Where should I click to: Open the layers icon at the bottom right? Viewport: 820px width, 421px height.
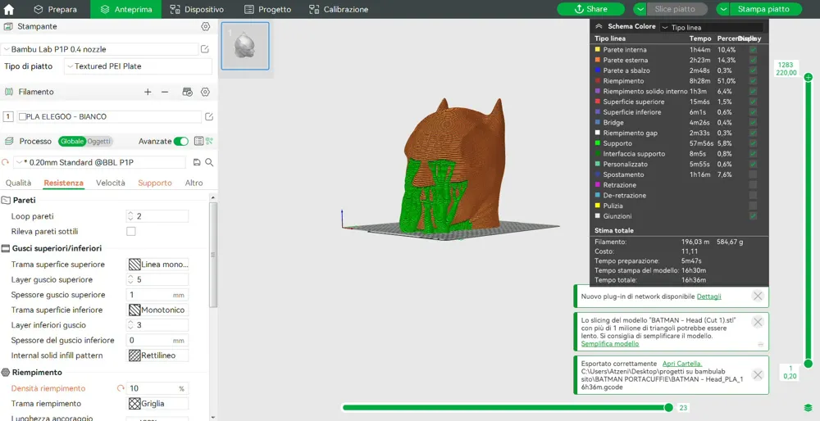808,407
